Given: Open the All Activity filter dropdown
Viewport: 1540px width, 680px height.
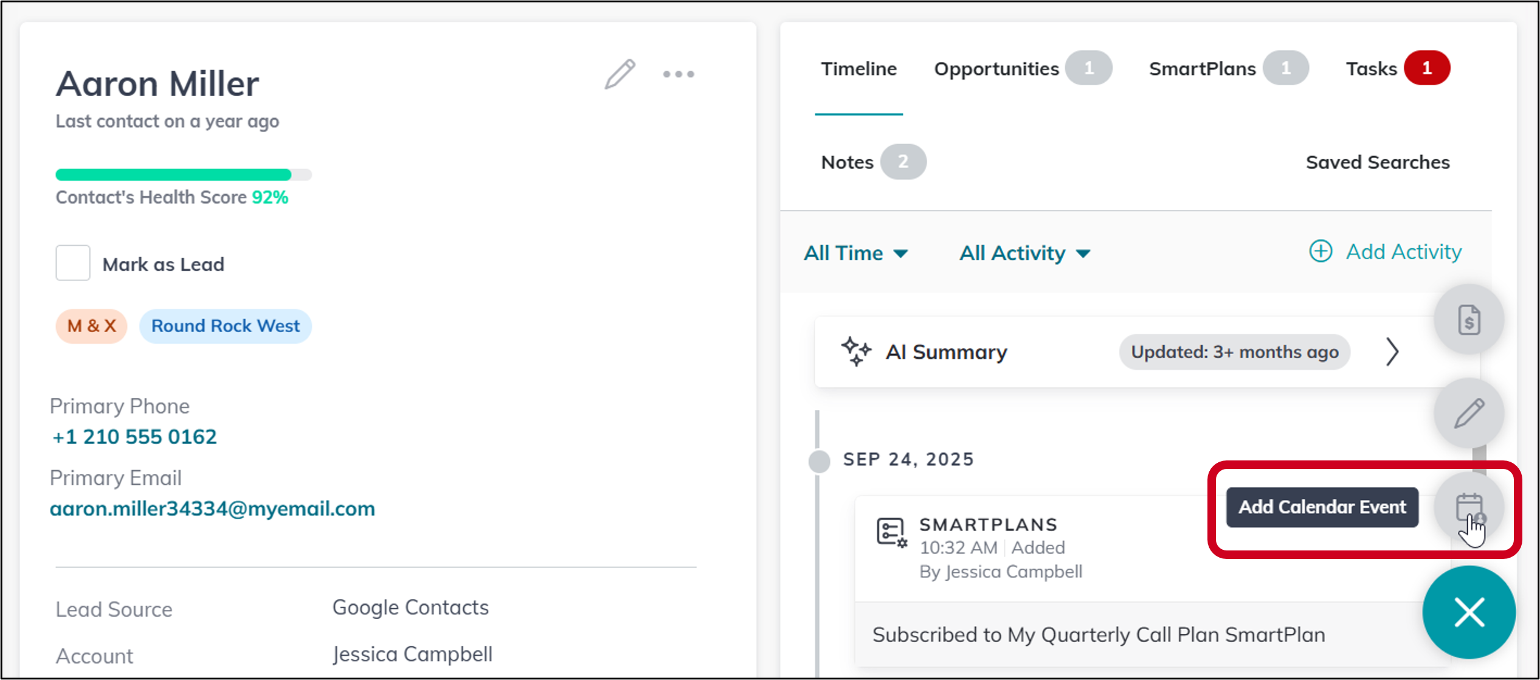Looking at the screenshot, I should click(x=1024, y=253).
